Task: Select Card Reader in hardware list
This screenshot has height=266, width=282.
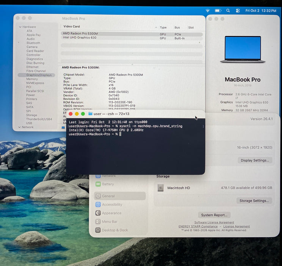Action: pos(35,51)
